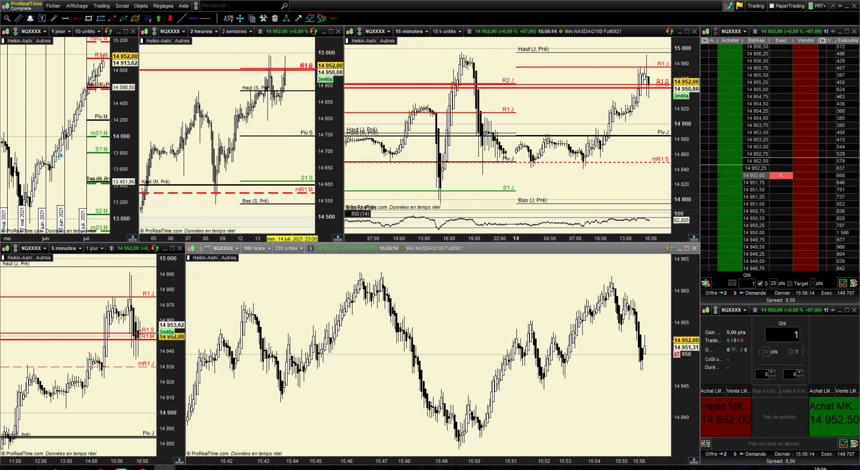Select the rectangle drawing tool
The width and height of the screenshot is (860, 470).
pyautogui.click(x=88, y=19)
